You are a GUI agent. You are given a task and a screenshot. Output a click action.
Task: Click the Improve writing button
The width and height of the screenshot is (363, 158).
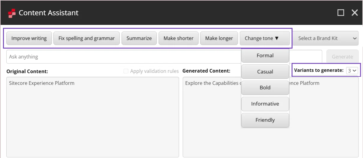click(29, 38)
